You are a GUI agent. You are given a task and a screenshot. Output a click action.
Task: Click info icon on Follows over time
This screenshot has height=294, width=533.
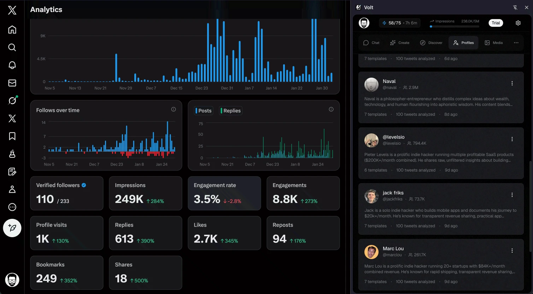174,109
